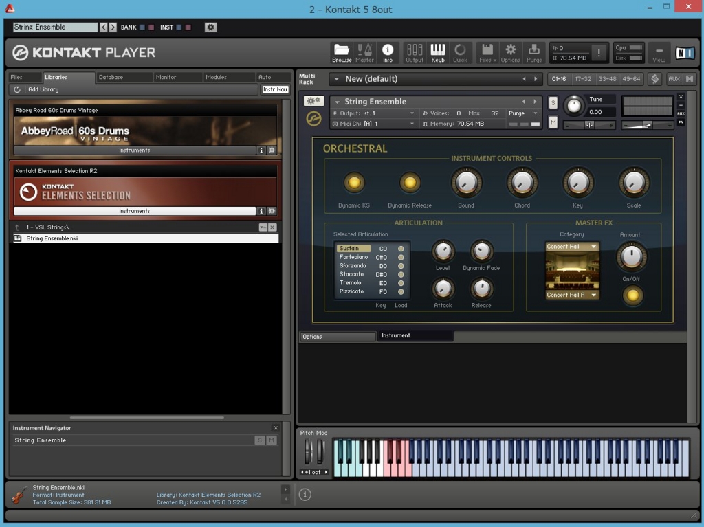Open settings gear for Kontakt Elements Selection
Screen dimensions: 704x527
coord(272,211)
